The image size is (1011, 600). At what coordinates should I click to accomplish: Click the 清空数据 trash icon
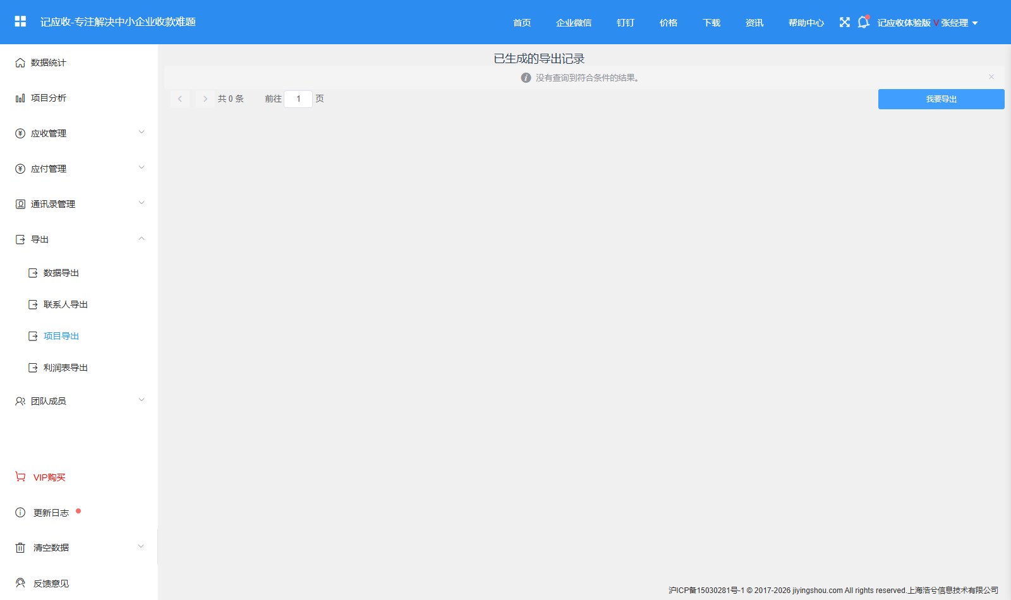pyautogui.click(x=20, y=548)
